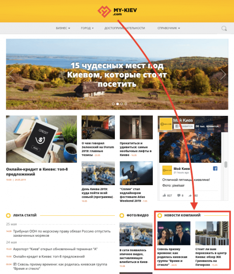
Task: Click the Мой Киев post author avatar
Action: [x=167, y=170]
